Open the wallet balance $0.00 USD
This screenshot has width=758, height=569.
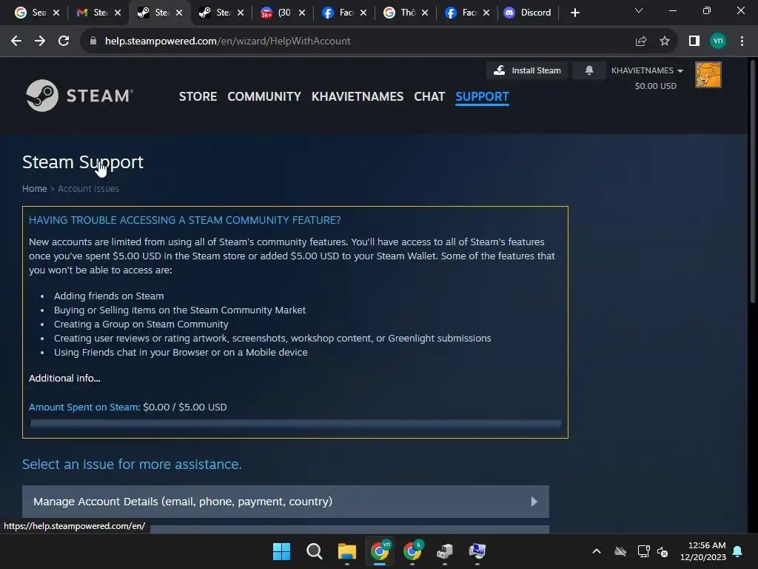pos(656,86)
